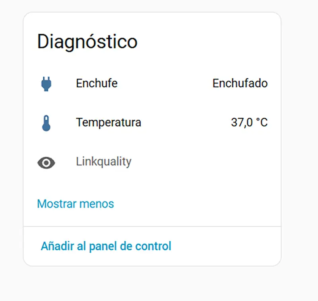Viewport: 318px width, 301px height.
Task: Click Mostrar menos to shorten the list
Action: coord(75,204)
